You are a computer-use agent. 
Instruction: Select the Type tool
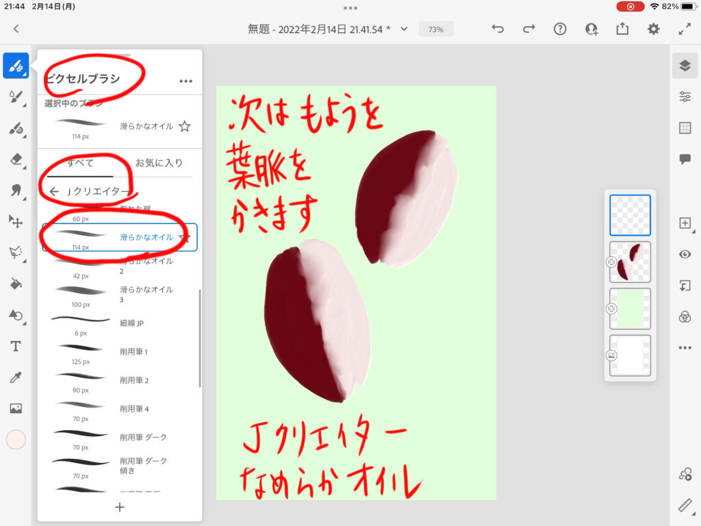coord(16,346)
